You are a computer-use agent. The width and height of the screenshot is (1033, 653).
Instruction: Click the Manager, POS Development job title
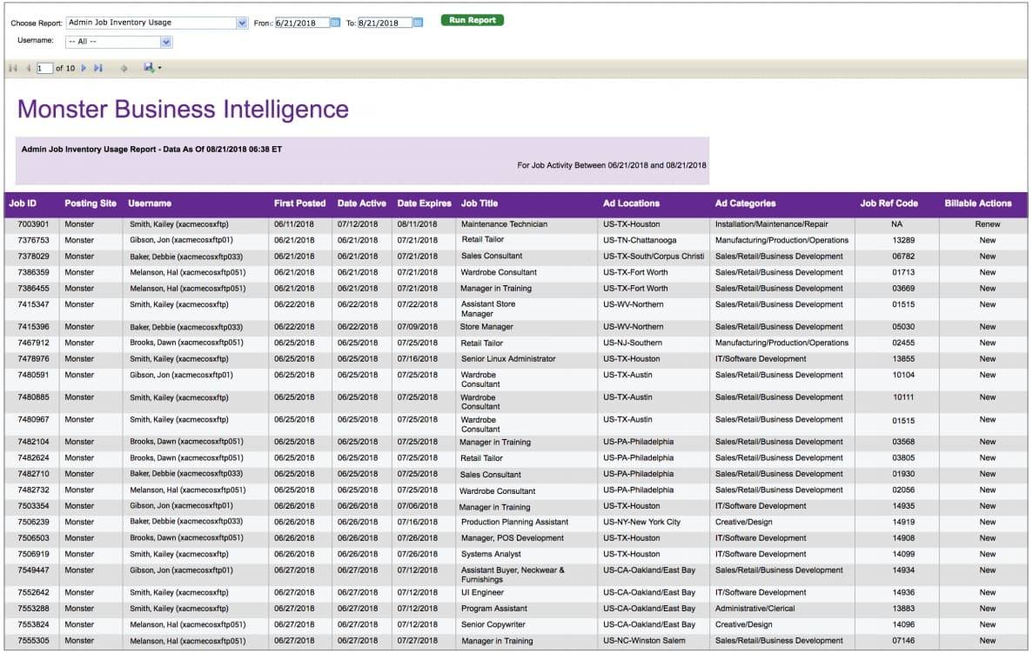[513, 538]
